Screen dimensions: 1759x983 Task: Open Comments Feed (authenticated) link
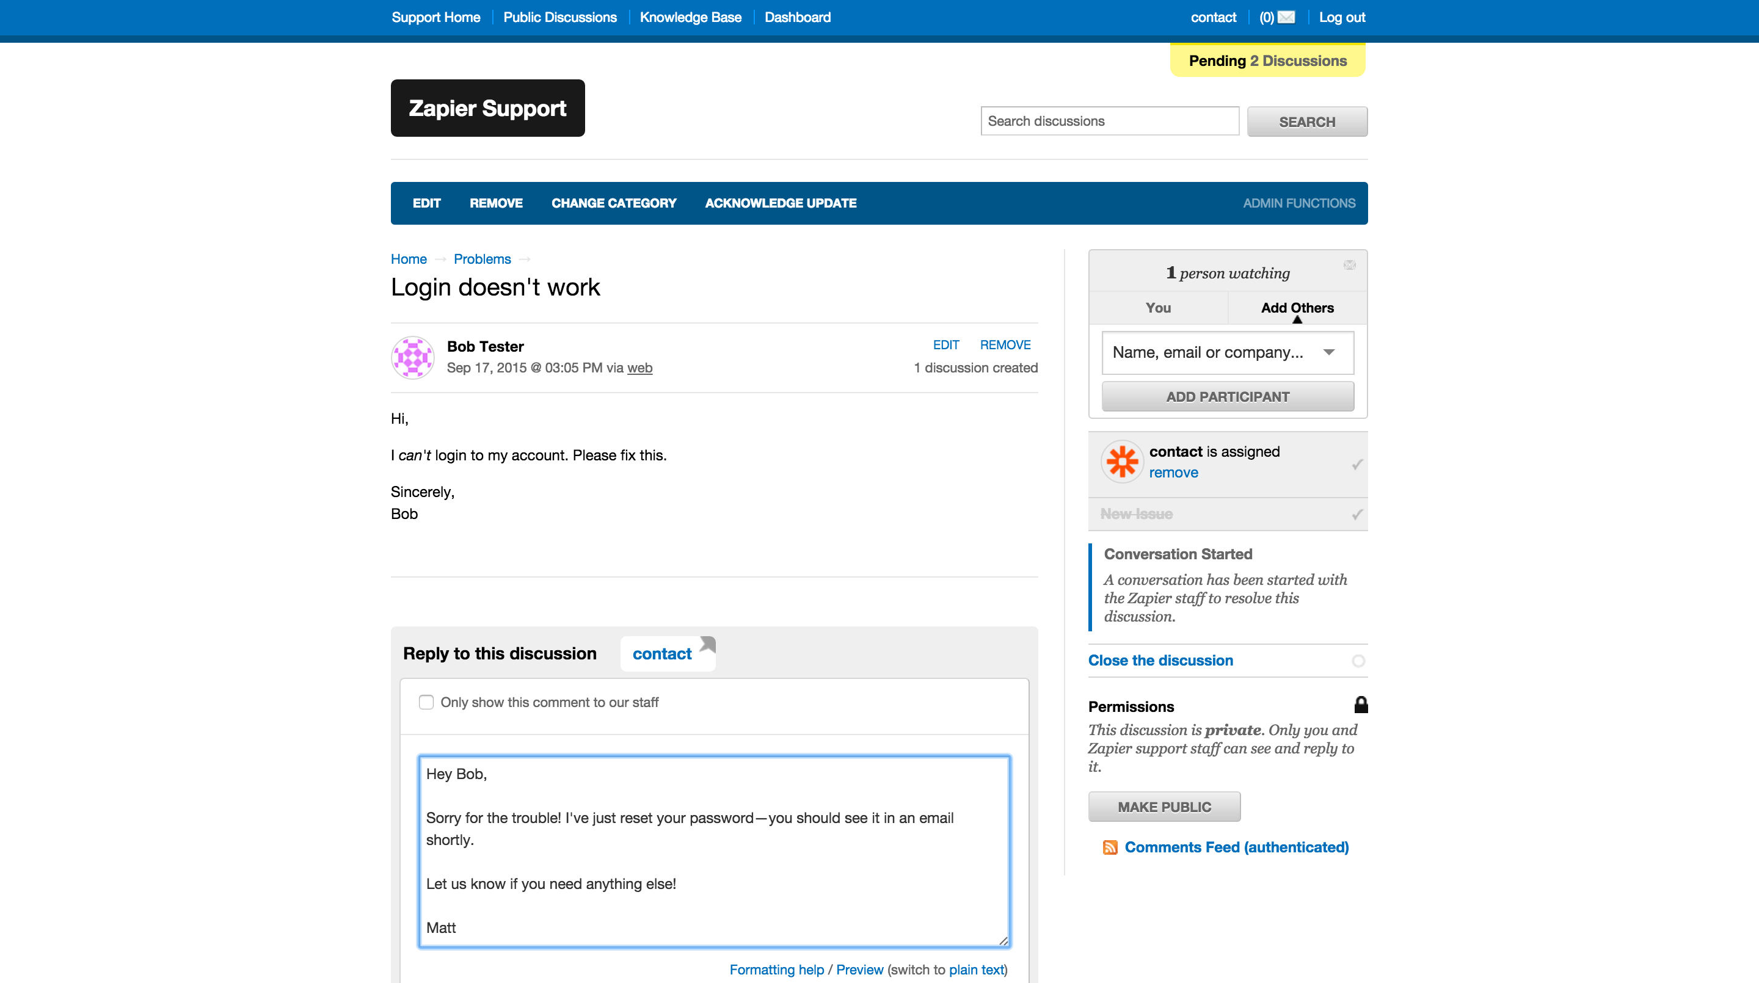point(1236,847)
